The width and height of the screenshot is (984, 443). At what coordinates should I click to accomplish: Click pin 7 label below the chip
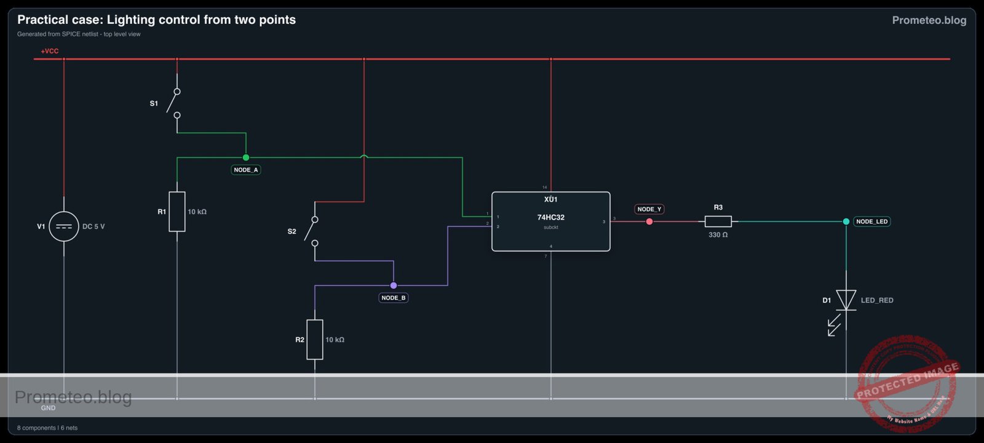point(546,256)
